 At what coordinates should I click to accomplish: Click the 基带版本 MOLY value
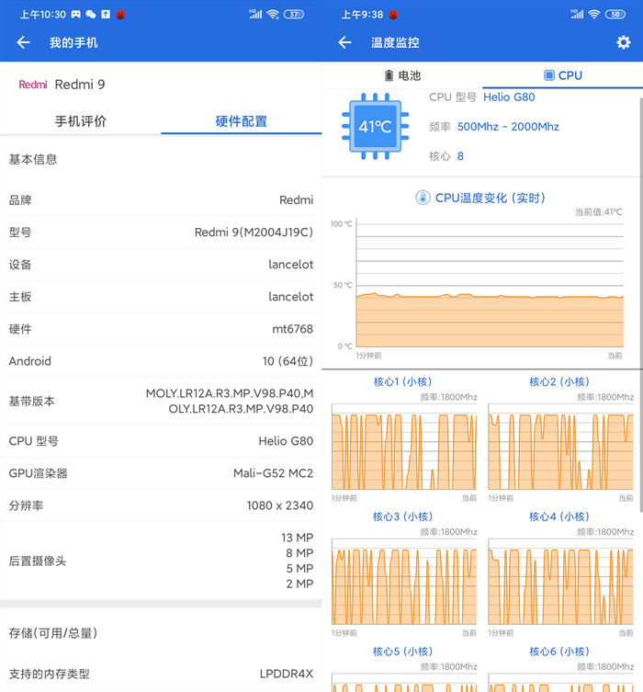(x=230, y=401)
